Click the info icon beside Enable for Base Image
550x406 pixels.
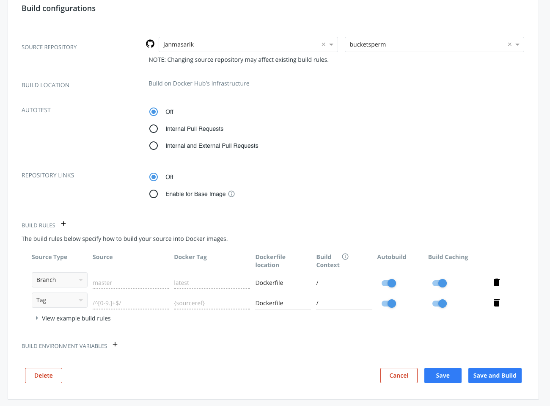pos(231,193)
